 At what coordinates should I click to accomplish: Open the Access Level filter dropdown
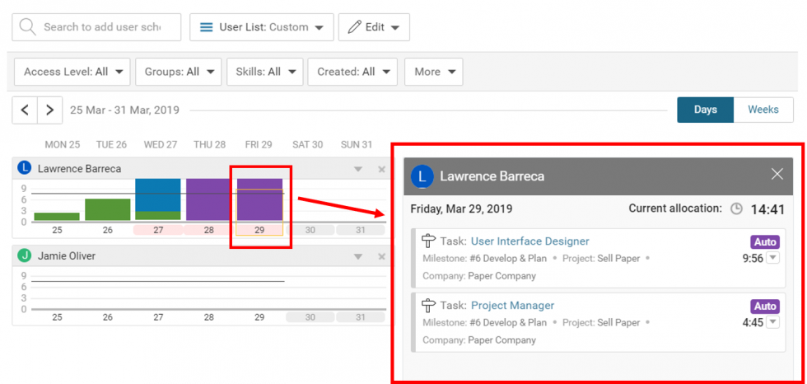[72, 72]
